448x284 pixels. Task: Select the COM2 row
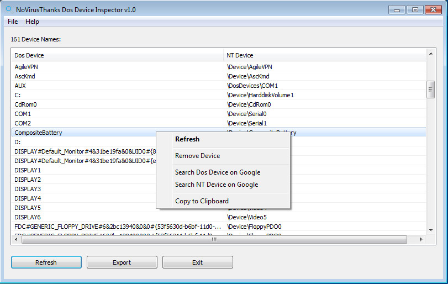pyautogui.click(x=219, y=123)
